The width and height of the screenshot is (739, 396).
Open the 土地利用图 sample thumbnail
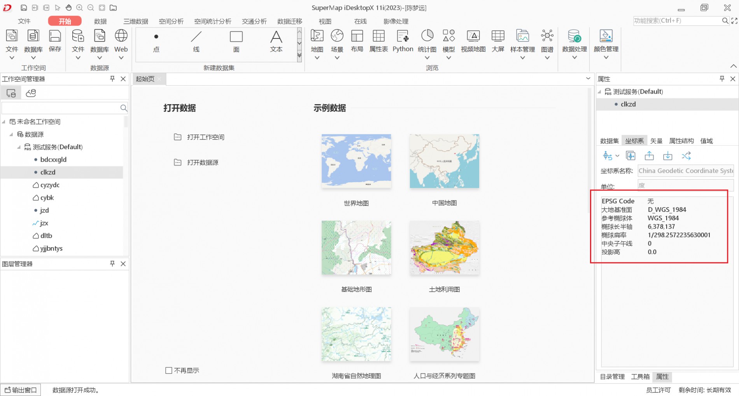click(445, 248)
